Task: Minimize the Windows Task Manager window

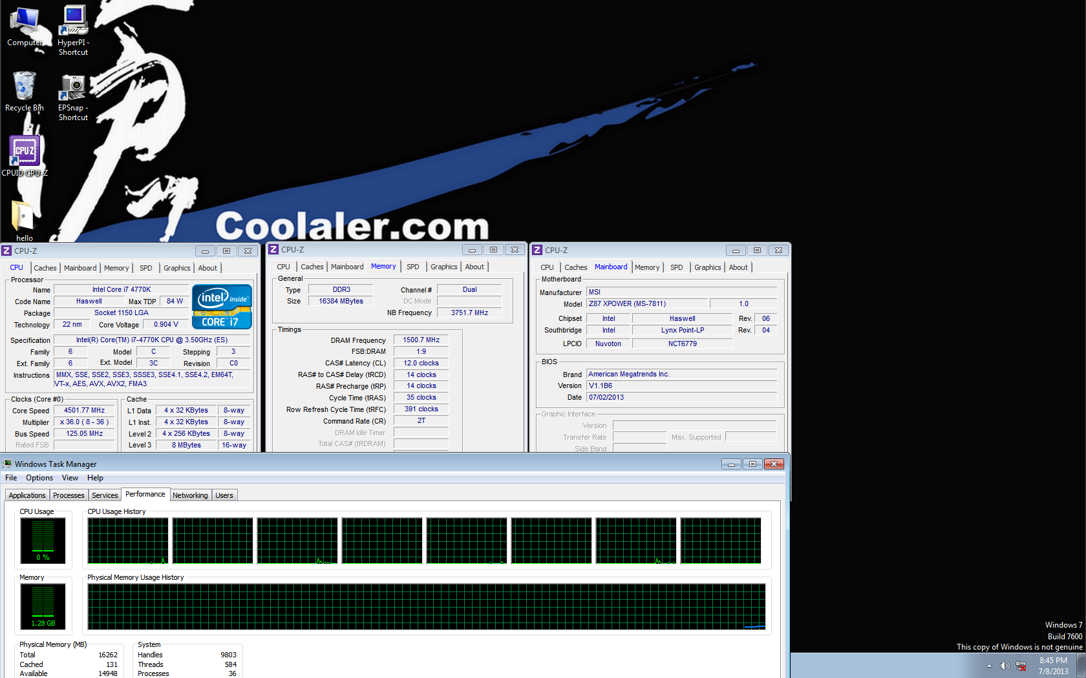Action: coord(731,464)
